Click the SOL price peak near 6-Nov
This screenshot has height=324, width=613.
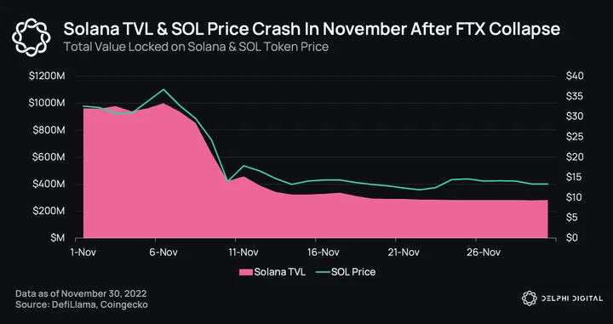[163, 89]
